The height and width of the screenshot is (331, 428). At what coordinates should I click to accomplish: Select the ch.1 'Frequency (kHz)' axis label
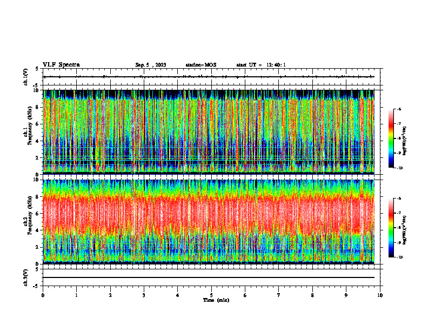[x=30, y=125]
